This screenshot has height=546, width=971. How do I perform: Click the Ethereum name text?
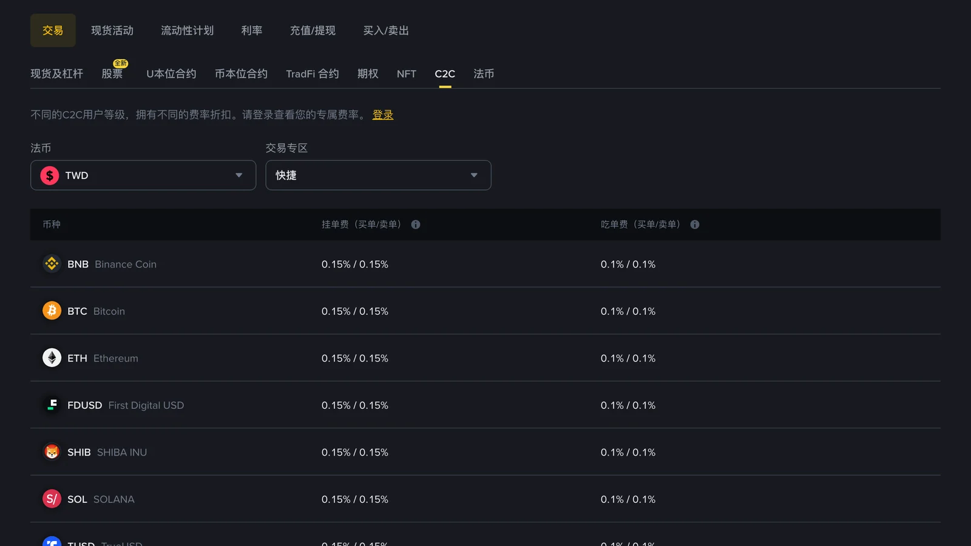pos(116,358)
